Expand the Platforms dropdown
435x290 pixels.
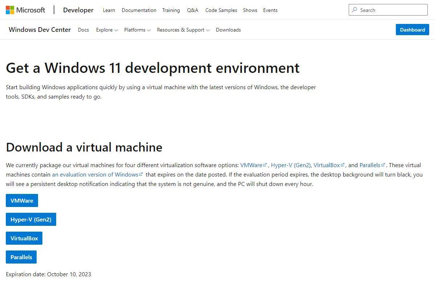tap(137, 30)
